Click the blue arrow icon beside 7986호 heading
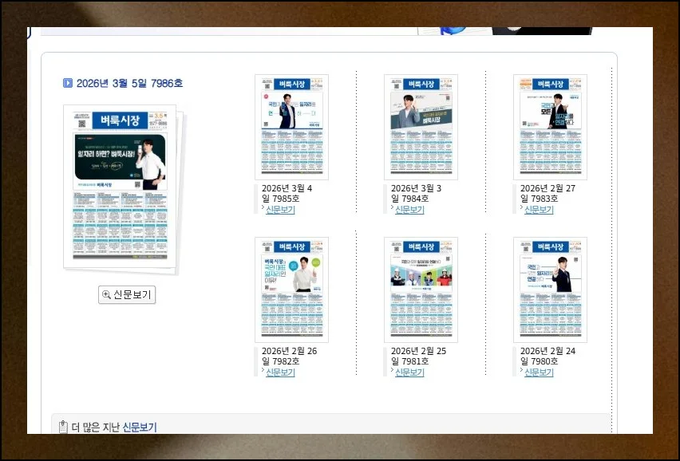This screenshot has width=680, height=461. [x=68, y=83]
